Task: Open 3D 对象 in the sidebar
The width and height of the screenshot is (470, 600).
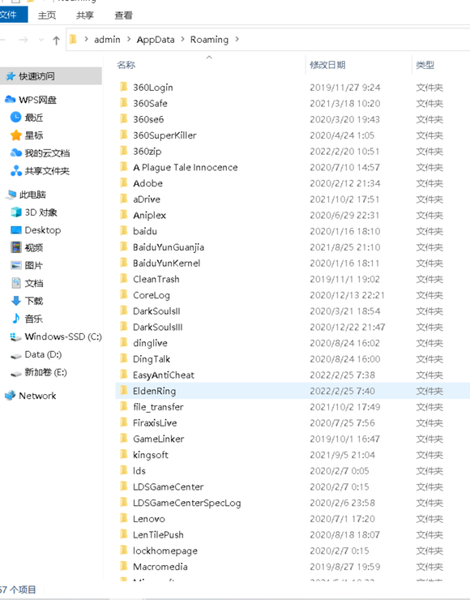Action: (x=34, y=212)
